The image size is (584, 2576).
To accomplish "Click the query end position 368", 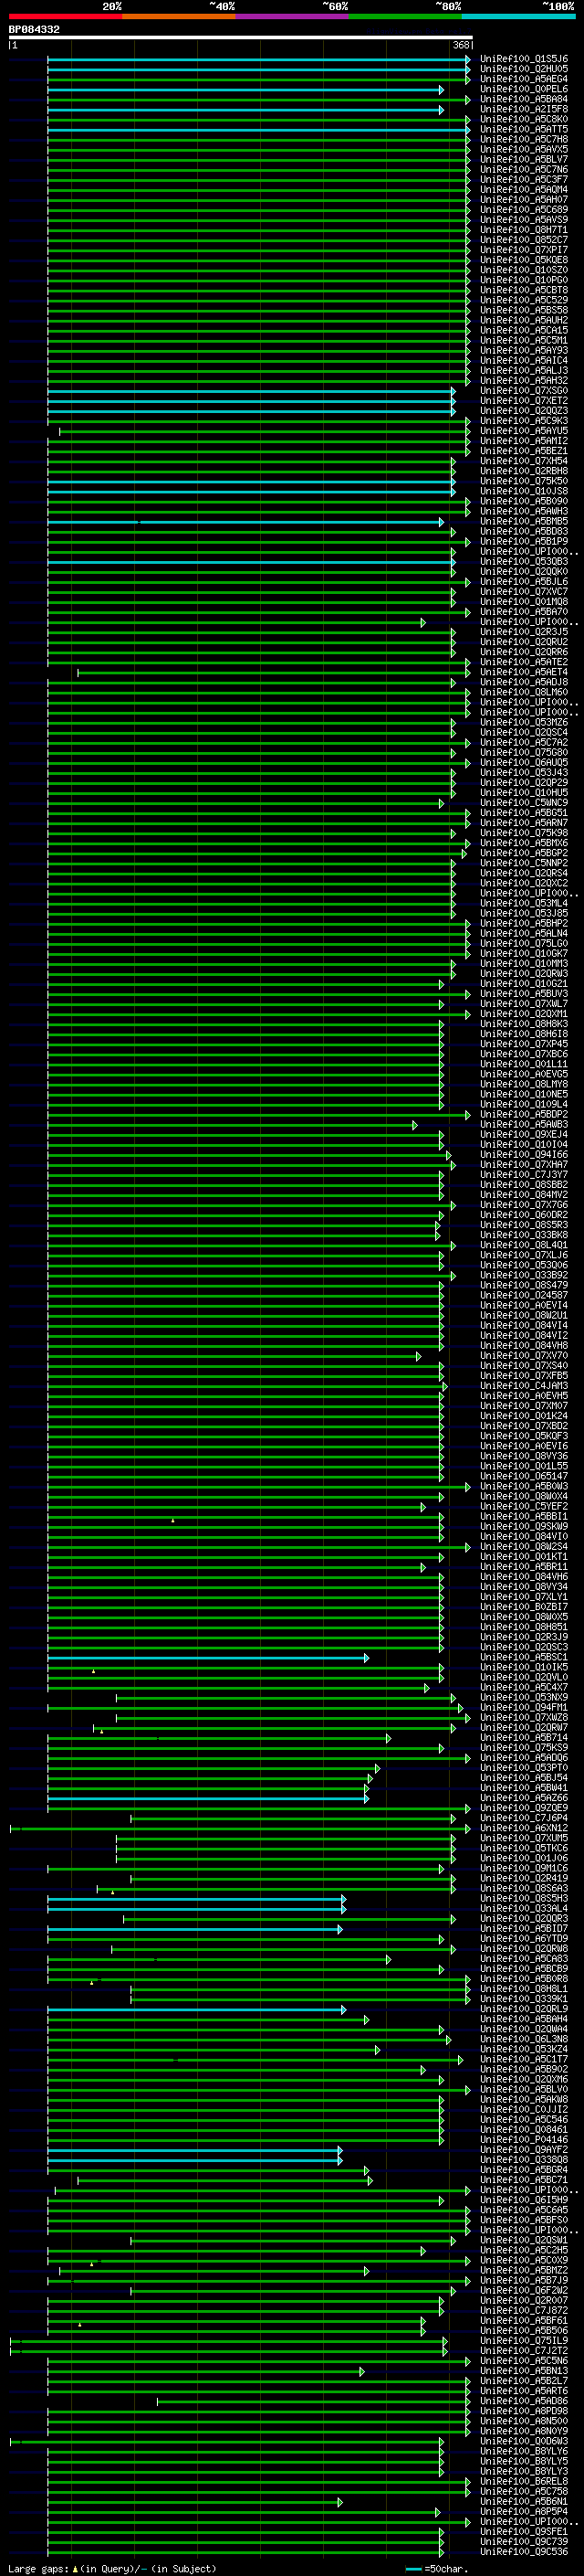I will [x=461, y=45].
